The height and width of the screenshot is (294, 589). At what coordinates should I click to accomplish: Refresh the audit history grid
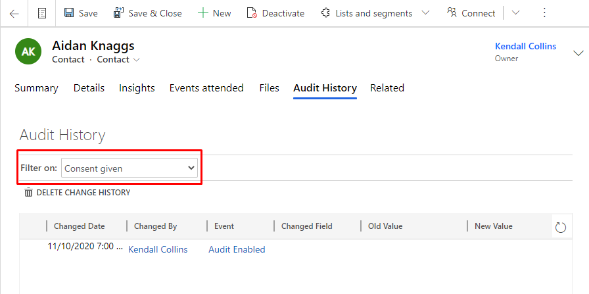pos(561,227)
